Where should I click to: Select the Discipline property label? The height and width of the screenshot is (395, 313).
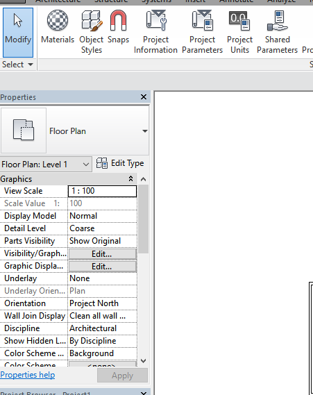click(x=22, y=328)
